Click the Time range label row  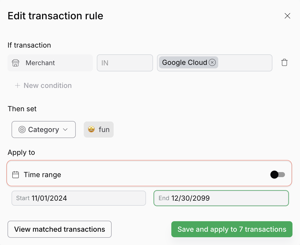(x=149, y=173)
